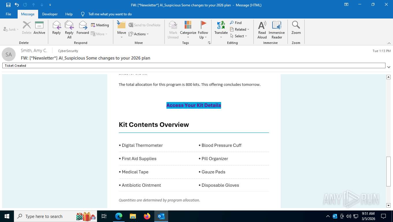Image resolution: width=393 pixels, height=222 pixels.
Task: Launch the Tags dialog box
Action: tap(209, 43)
